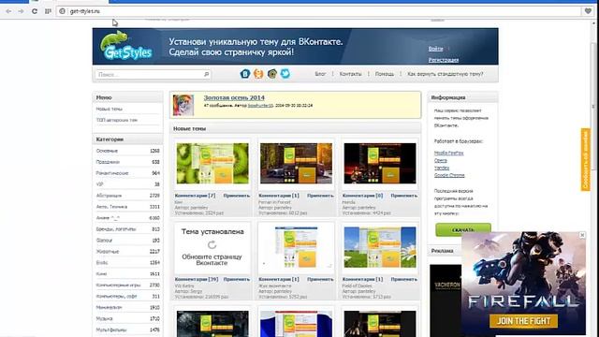Click the globe site-info icon in the address bar
The height and width of the screenshot is (337, 599).
(63, 11)
